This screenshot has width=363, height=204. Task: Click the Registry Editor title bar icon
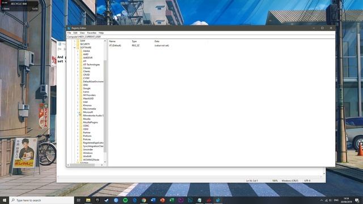click(x=69, y=28)
